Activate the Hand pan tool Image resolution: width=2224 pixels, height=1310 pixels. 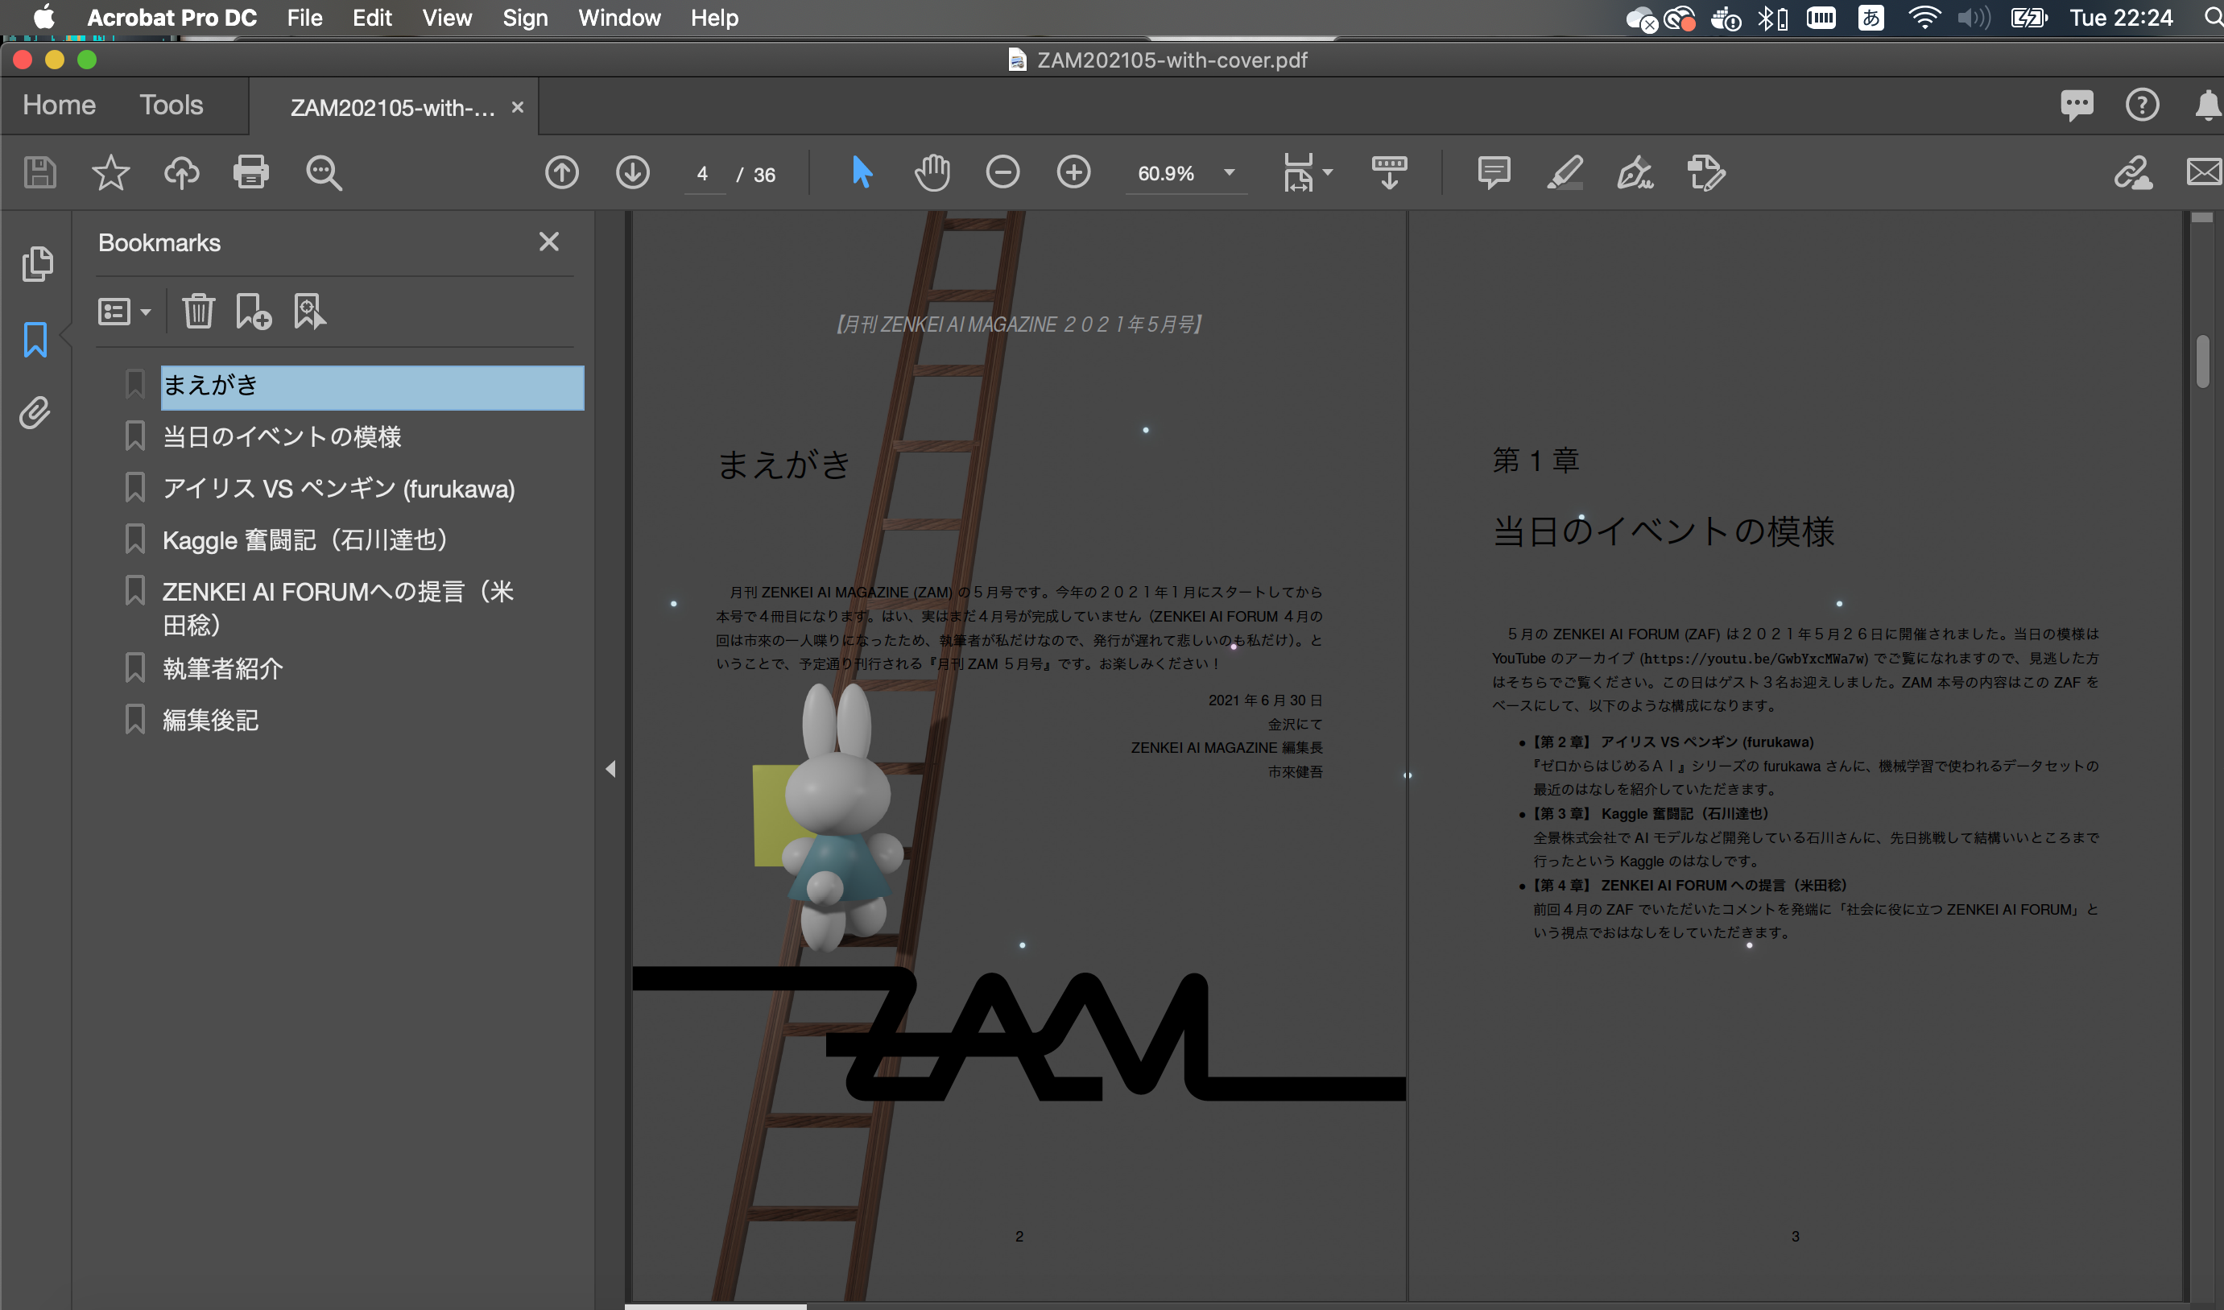(x=932, y=172)
